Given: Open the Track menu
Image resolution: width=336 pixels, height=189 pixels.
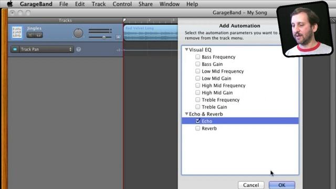Looking at the screenshot, I should [99, 4].
